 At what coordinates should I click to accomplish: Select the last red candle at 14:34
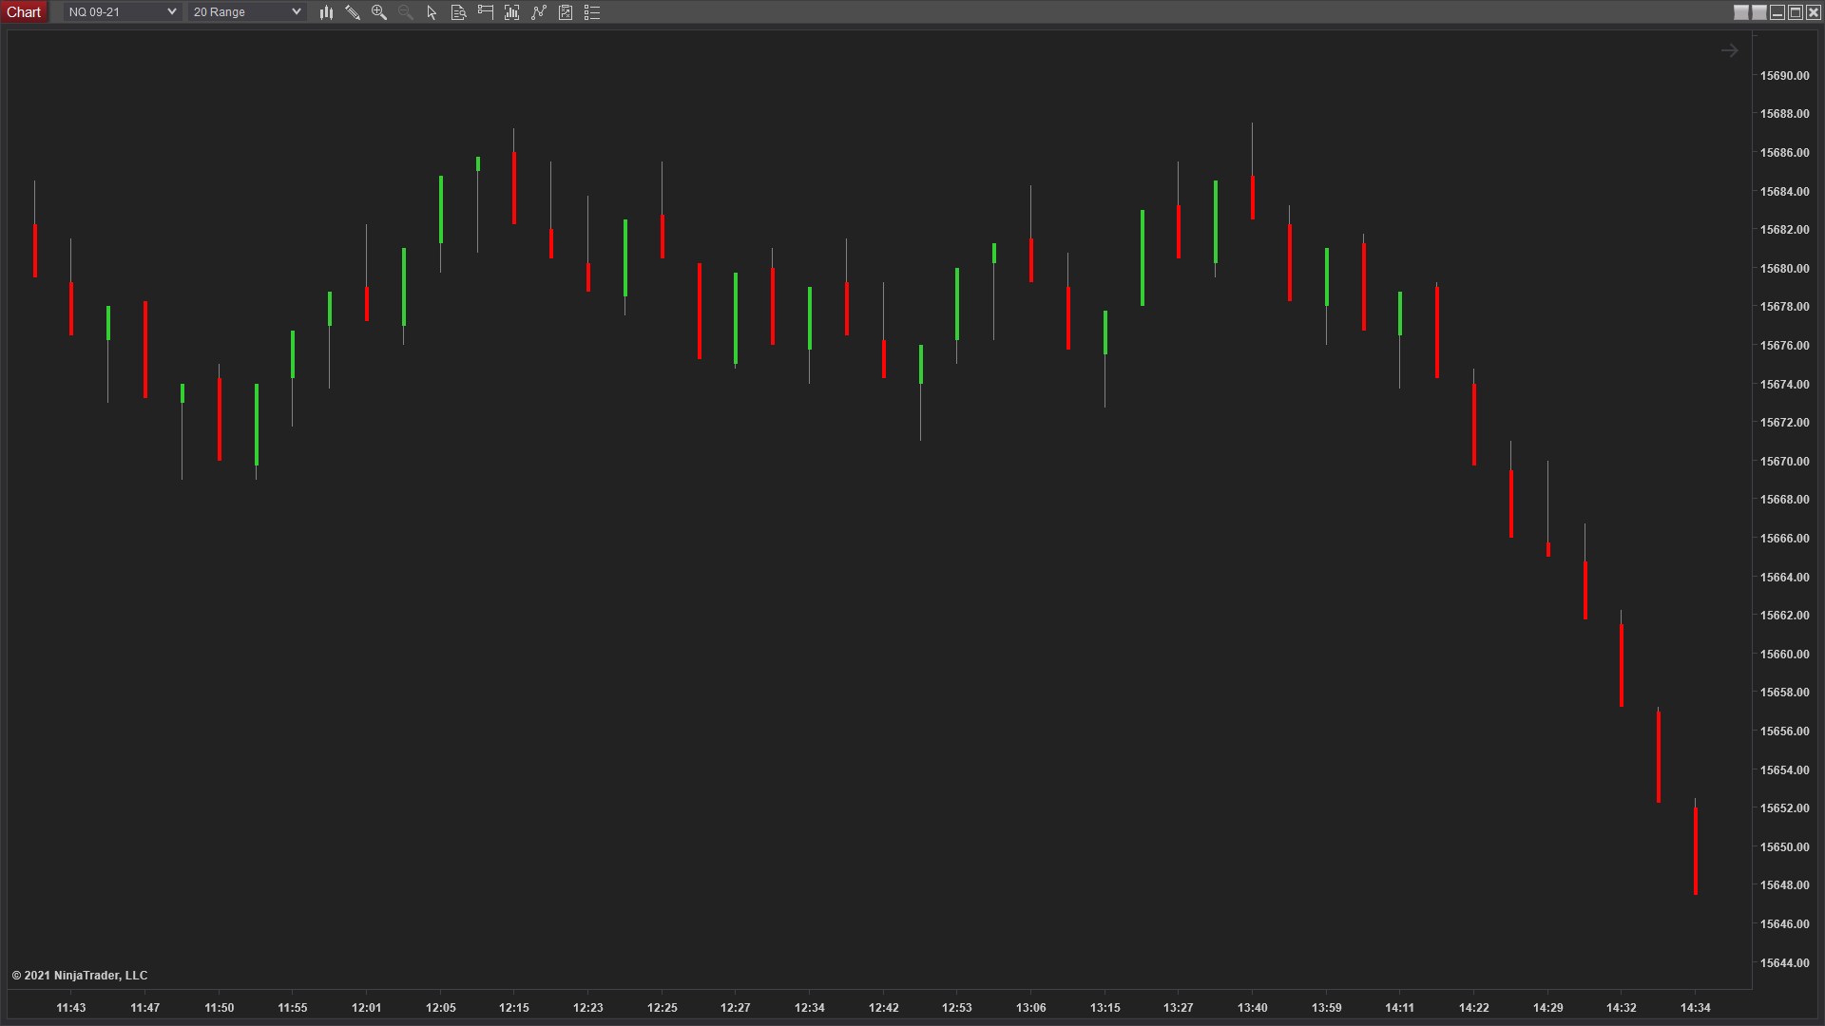pos(1696,850)
